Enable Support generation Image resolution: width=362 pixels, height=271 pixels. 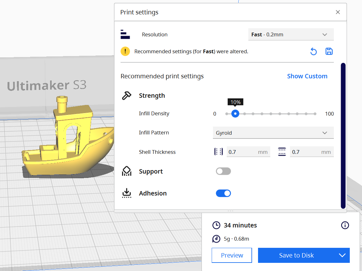pyautogui.click(x=223, y=171)
